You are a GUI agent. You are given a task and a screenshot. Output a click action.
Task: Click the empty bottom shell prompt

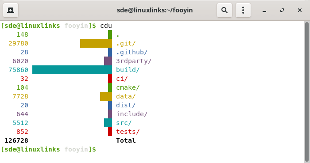pyautogui.click(x=48, y=149)
